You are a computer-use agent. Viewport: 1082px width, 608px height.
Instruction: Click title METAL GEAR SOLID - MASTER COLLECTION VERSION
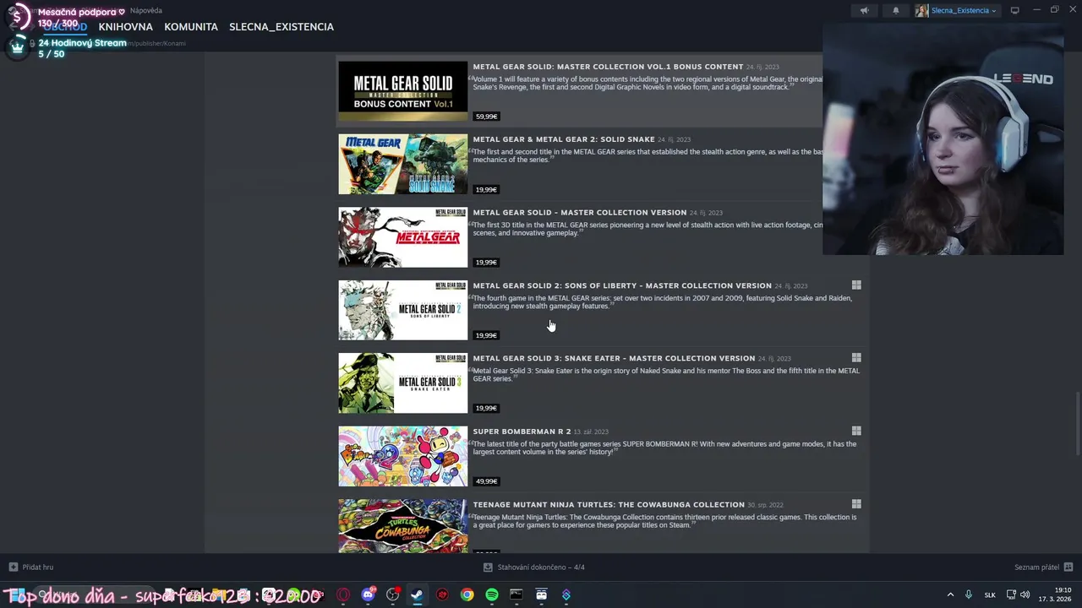pyautogui.click(x=580, y=213)
